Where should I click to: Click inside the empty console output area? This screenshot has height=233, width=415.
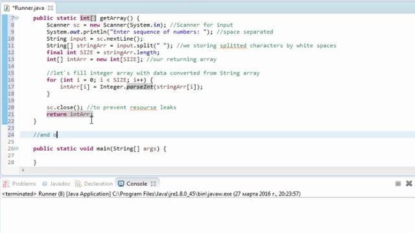click(x=207, y=216)
